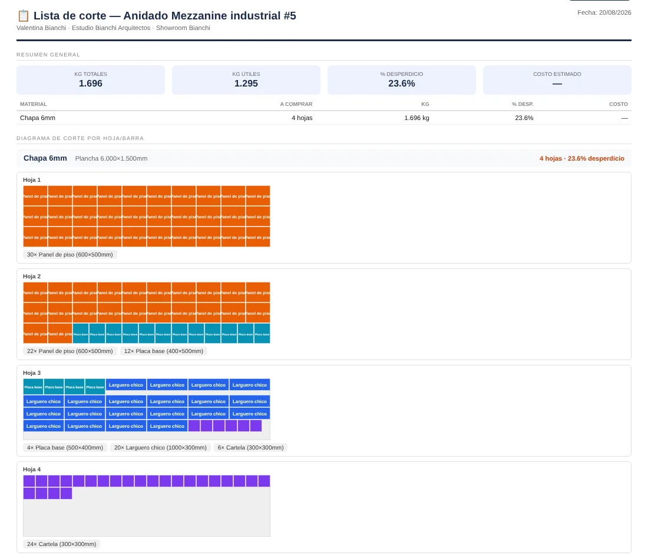The image size is (648, 559).
Task: Click the 'RESUMEN GENERAL' section heading
Action: click(x=48, y=55)
